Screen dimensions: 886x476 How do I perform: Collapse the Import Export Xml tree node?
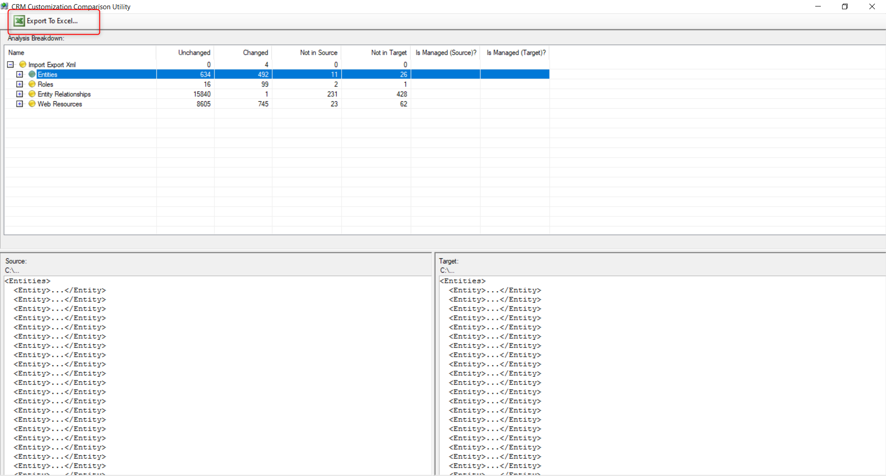coord(10,65)
